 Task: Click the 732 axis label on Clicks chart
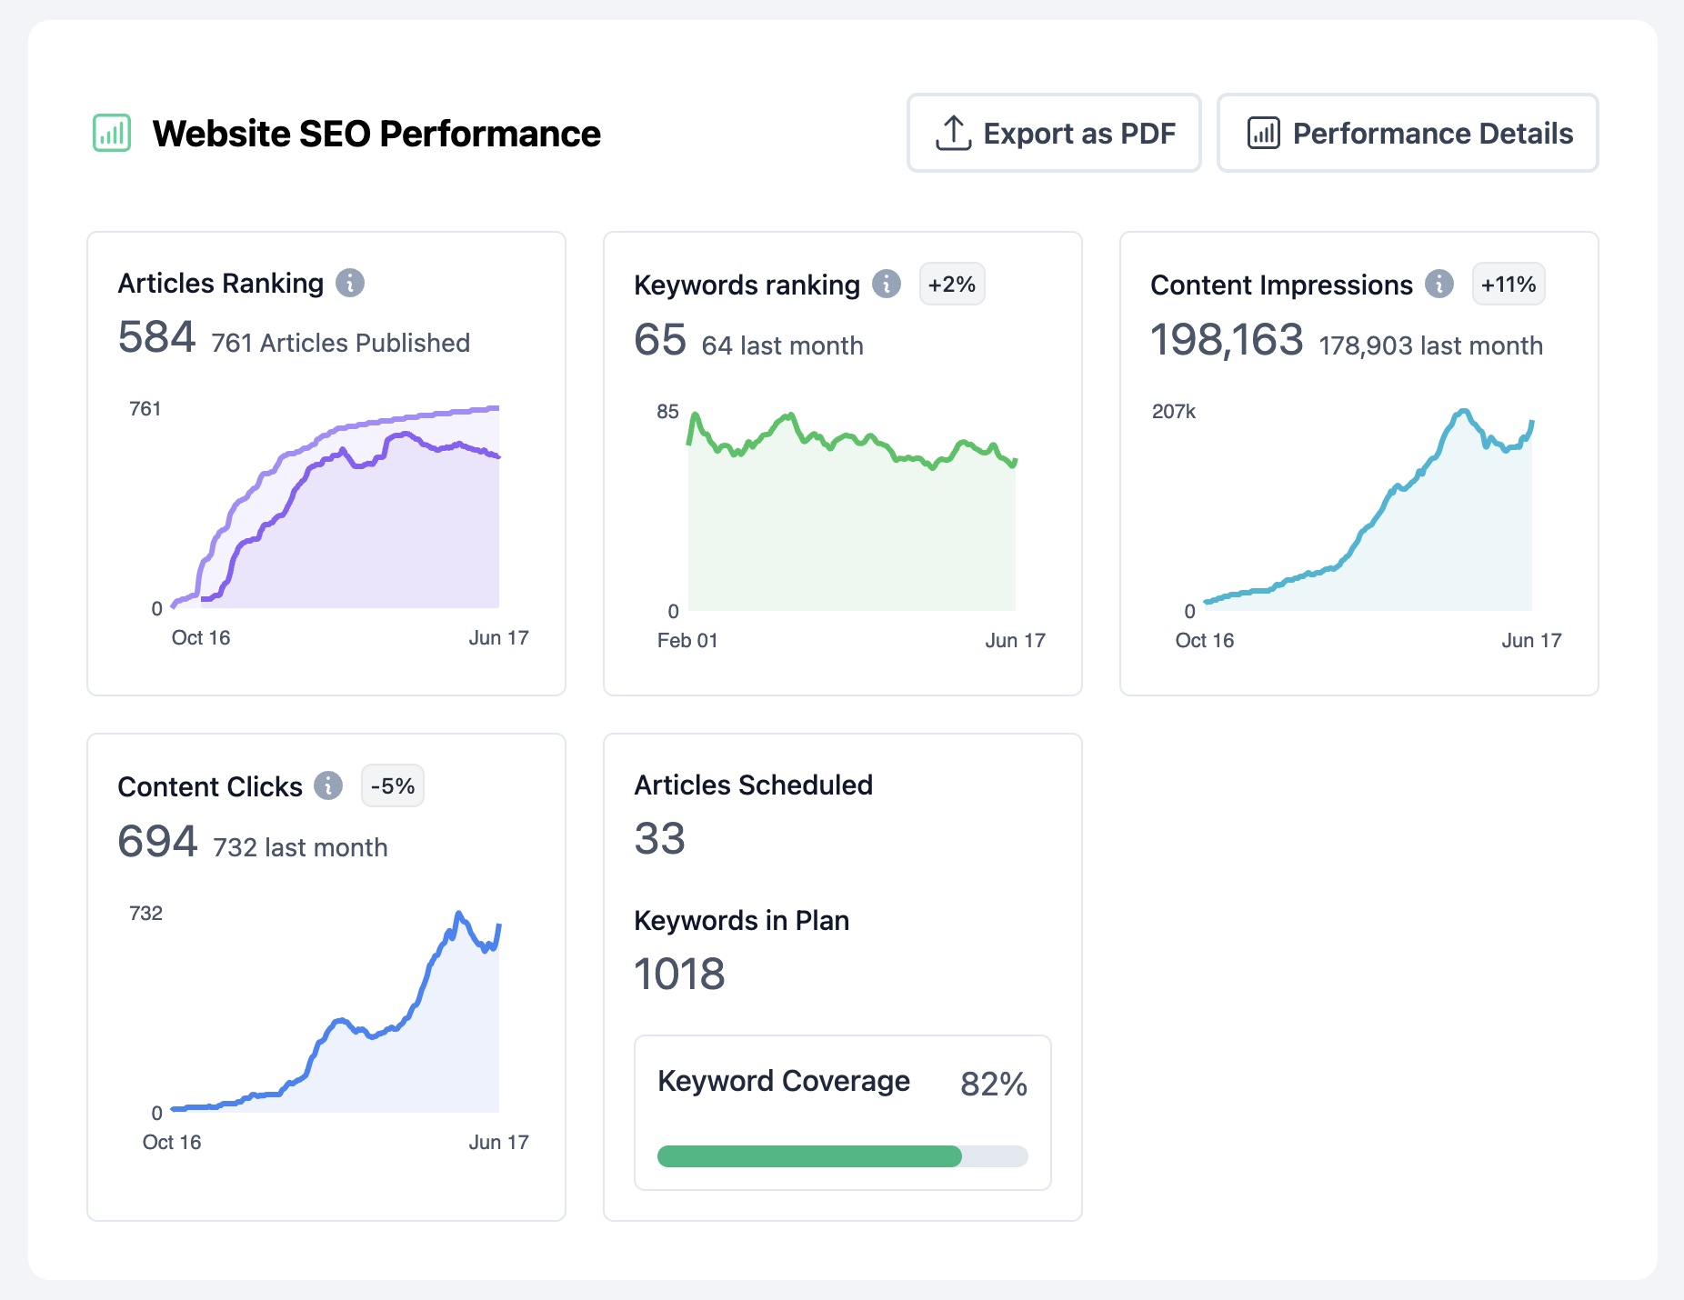click(x=146, y=913)
